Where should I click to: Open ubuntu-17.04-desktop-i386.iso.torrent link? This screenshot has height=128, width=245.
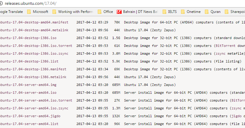tap(36, 46)
